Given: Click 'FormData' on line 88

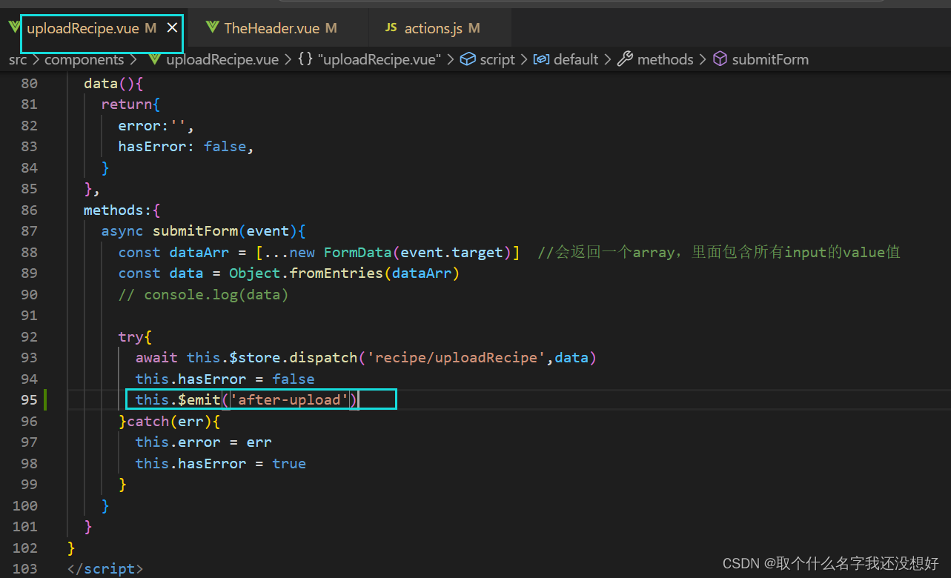Looking at the screenshot, I should pyautogui.click(x=357, y=252).
